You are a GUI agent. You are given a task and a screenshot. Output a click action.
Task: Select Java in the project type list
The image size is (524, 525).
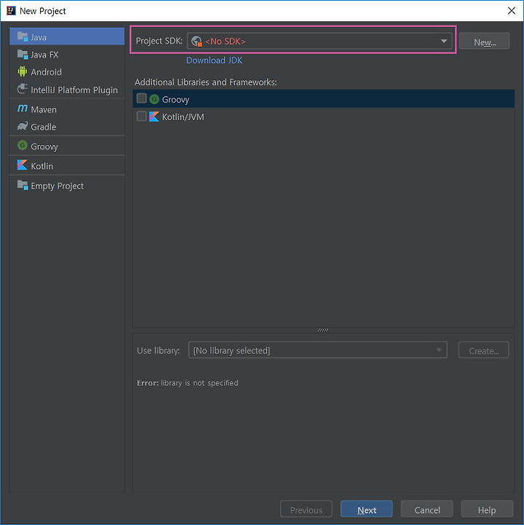coord(67,36)
